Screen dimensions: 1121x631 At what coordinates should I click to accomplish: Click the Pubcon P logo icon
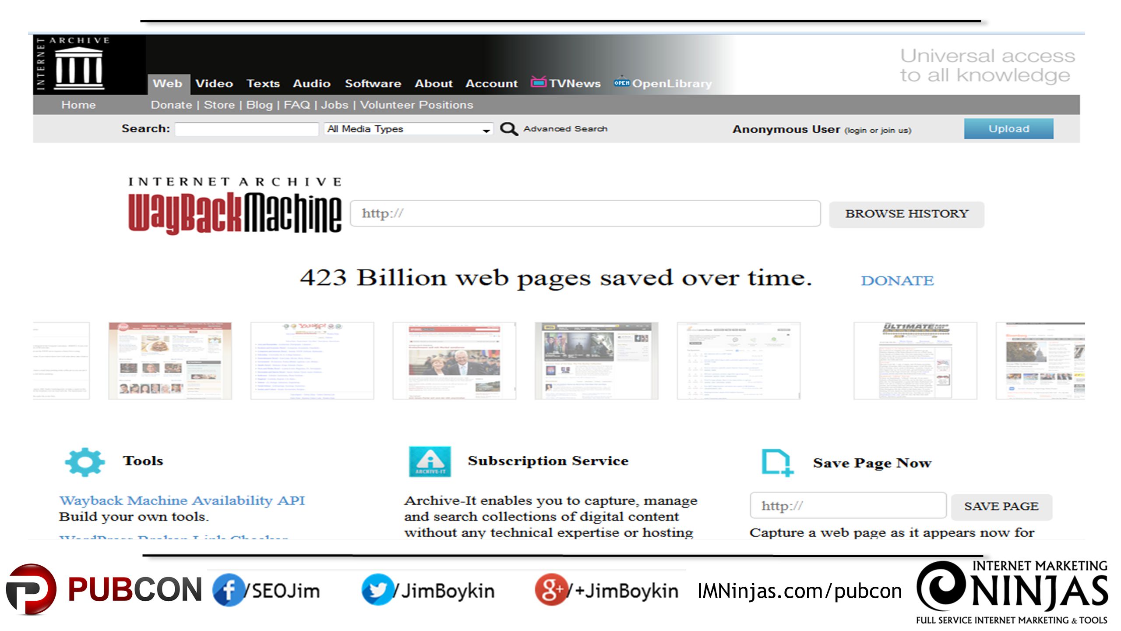coord(31,590)
